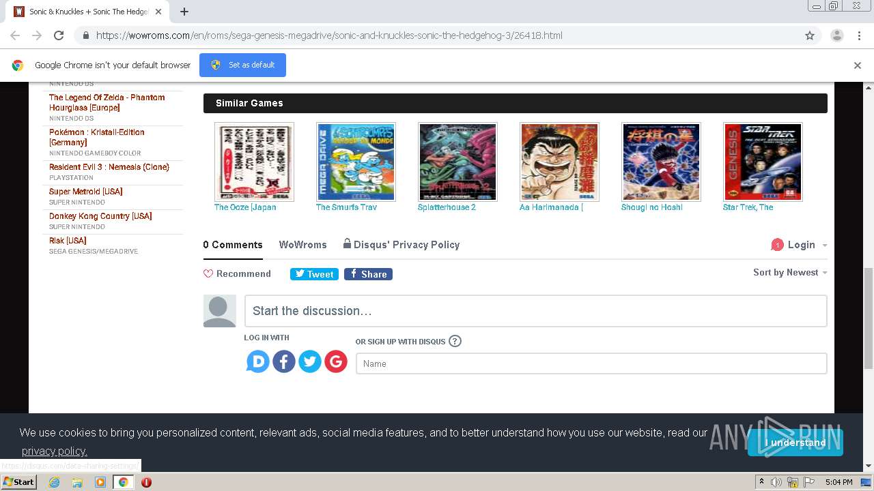Open a new tab with plus
This screenshot has width=874, height=491.
184,12
